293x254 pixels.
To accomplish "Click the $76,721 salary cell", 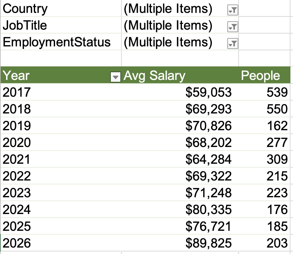I will pos(208,226).
